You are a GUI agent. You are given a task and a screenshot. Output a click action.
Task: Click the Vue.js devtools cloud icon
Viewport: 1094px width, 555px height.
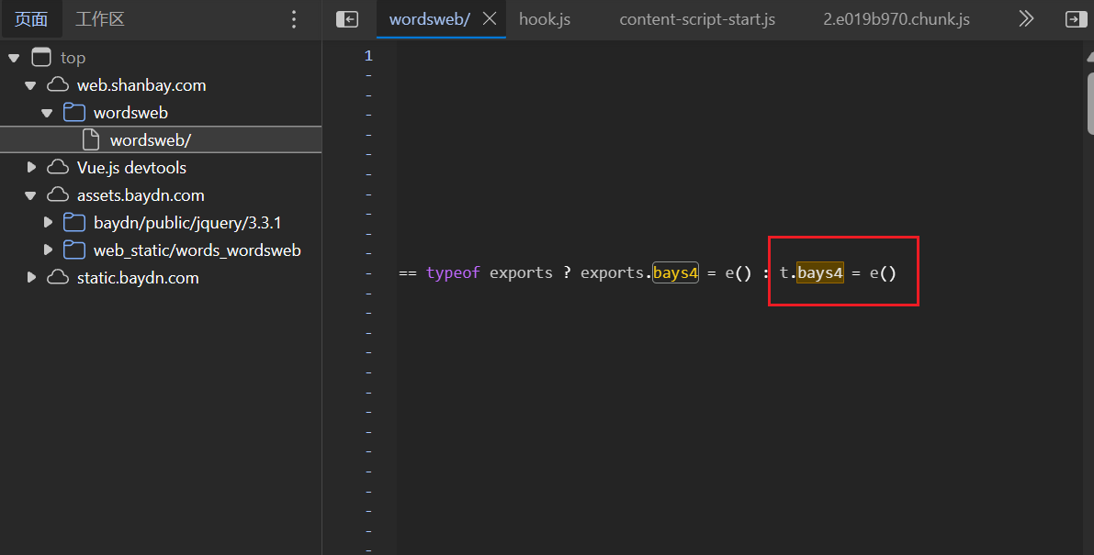coord(58,168)
